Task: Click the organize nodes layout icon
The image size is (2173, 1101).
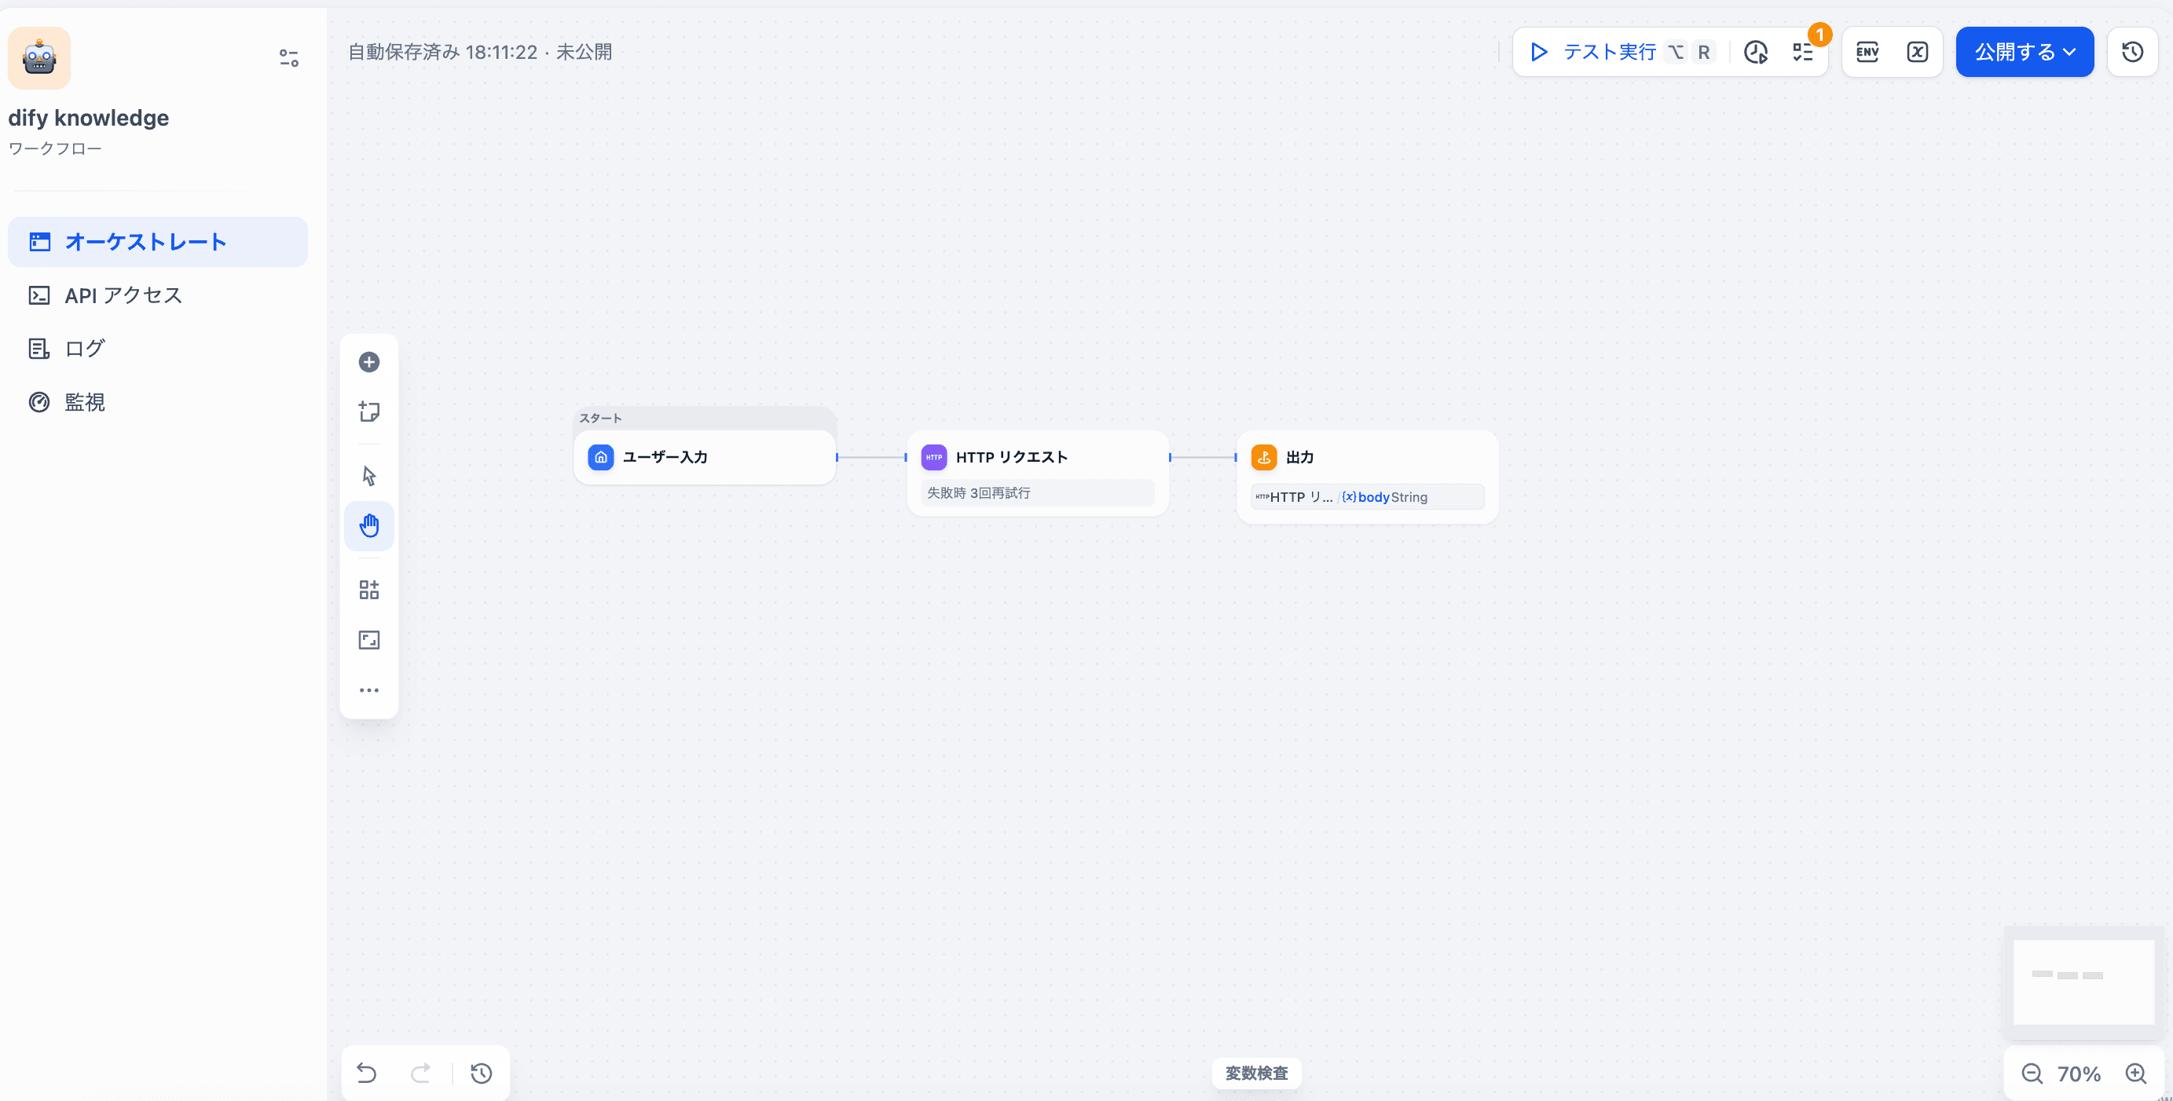Action: tap(368, 589)
